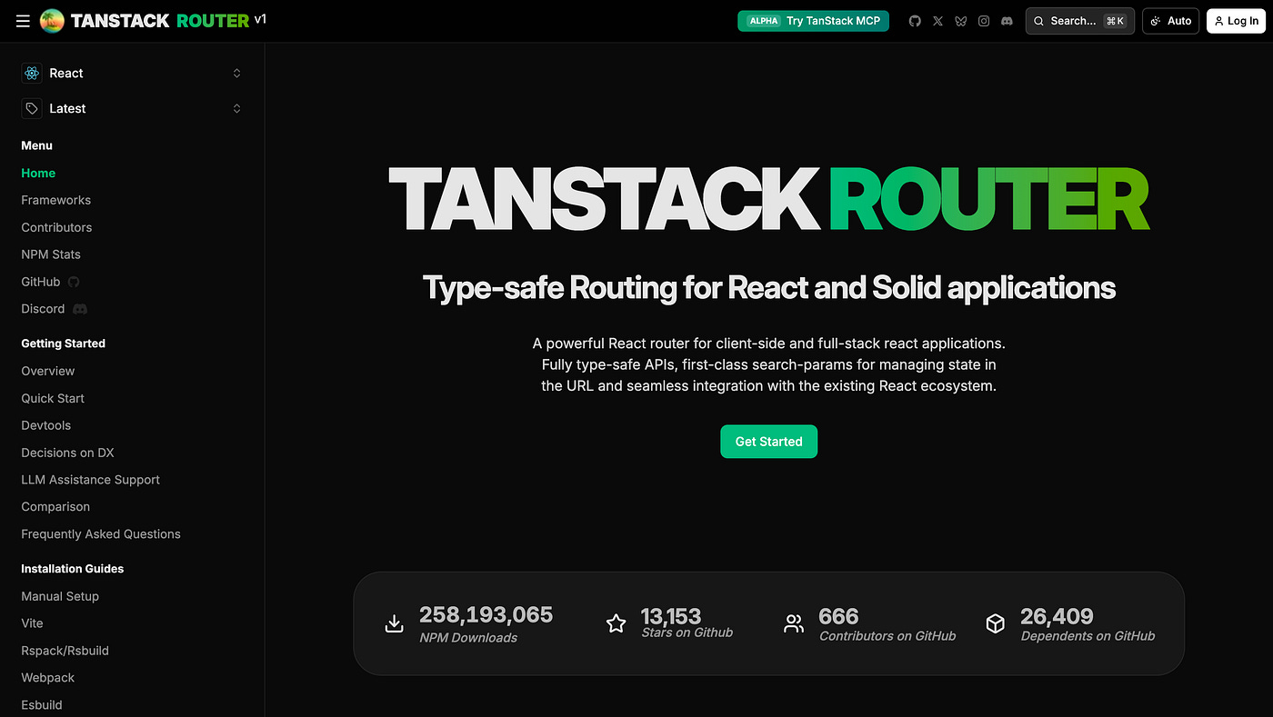The height and width of the screenshot is (717, 1273).
Task: Expand the Latest version selector
Action: [x=133, y=108]
